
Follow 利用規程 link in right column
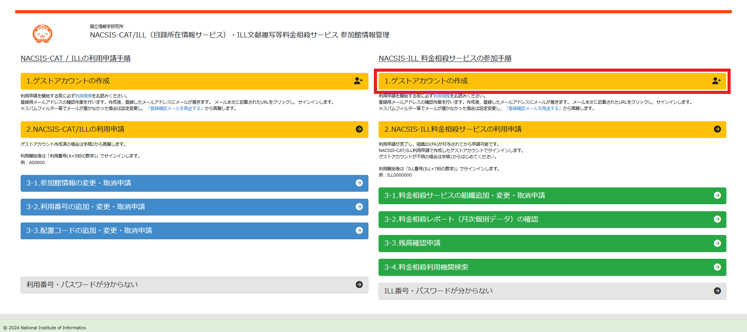442,96
